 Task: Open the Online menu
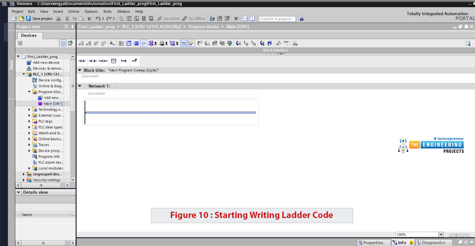click(x=74, y=11)
